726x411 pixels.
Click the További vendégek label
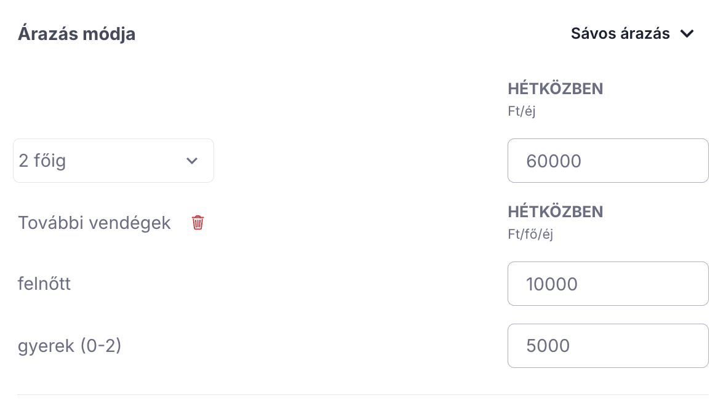tap(94, 223)
